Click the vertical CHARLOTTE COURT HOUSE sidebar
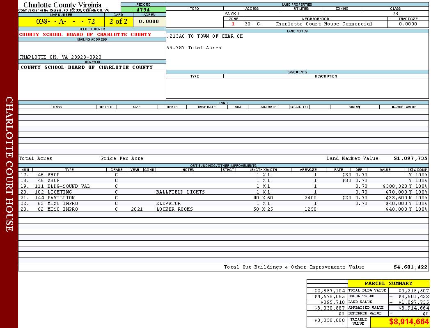Viewport: 431px width, 328px height. (9, 164)
